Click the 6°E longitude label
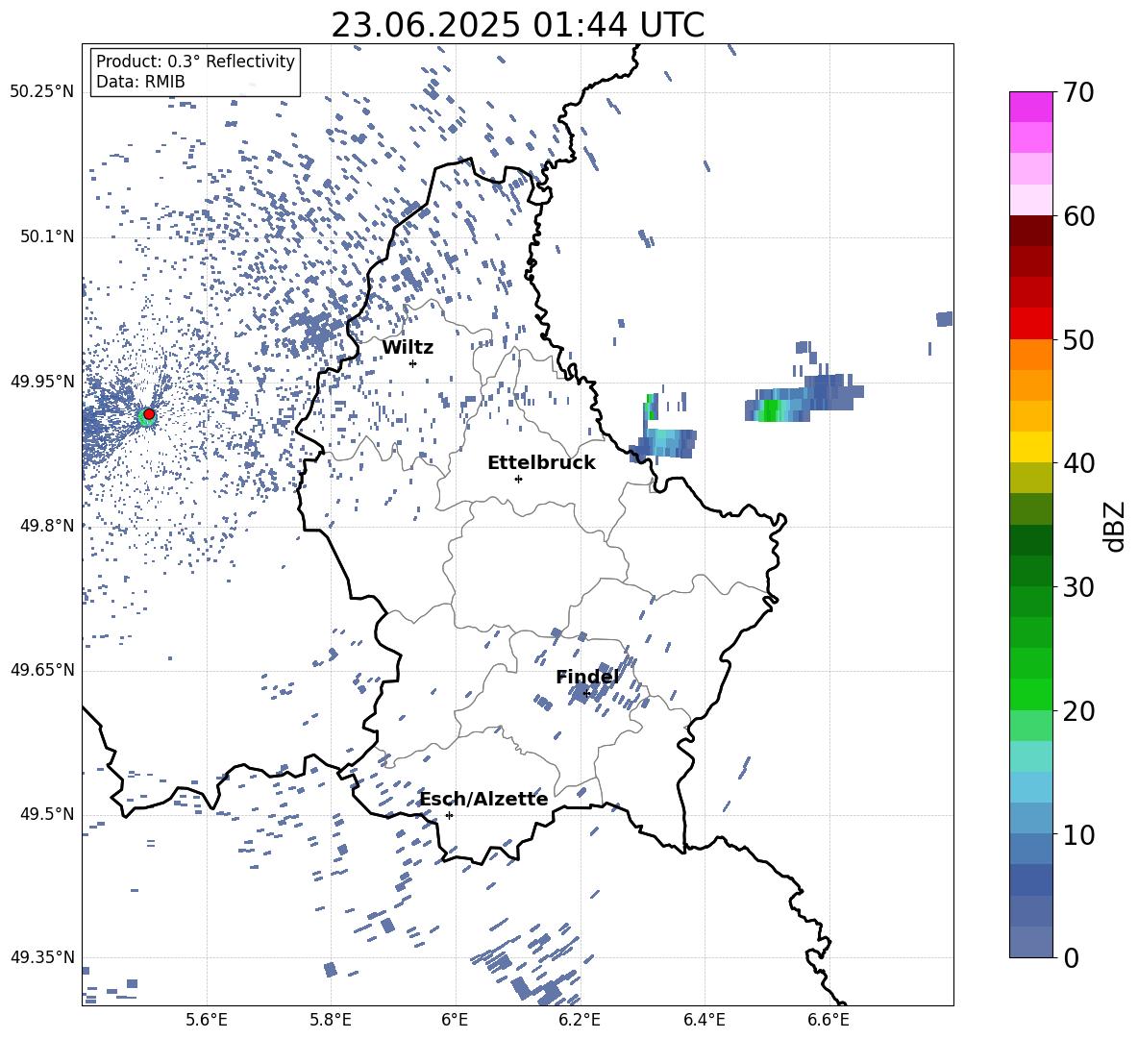 pyautogui.click(x=455, y=1020)
